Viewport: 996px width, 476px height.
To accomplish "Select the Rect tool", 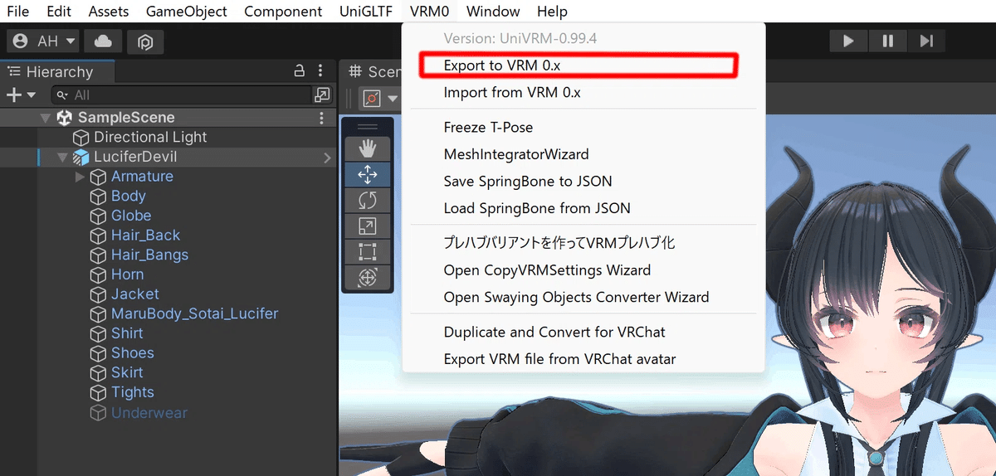I will (x=368, y=251).
